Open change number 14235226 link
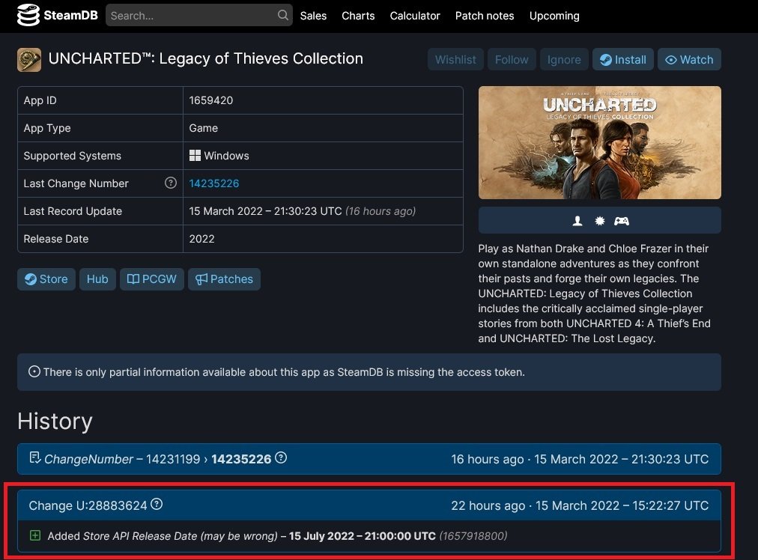The height and width of the screenshot is (560, 758). pyautogui.click(x=213, y=183)
